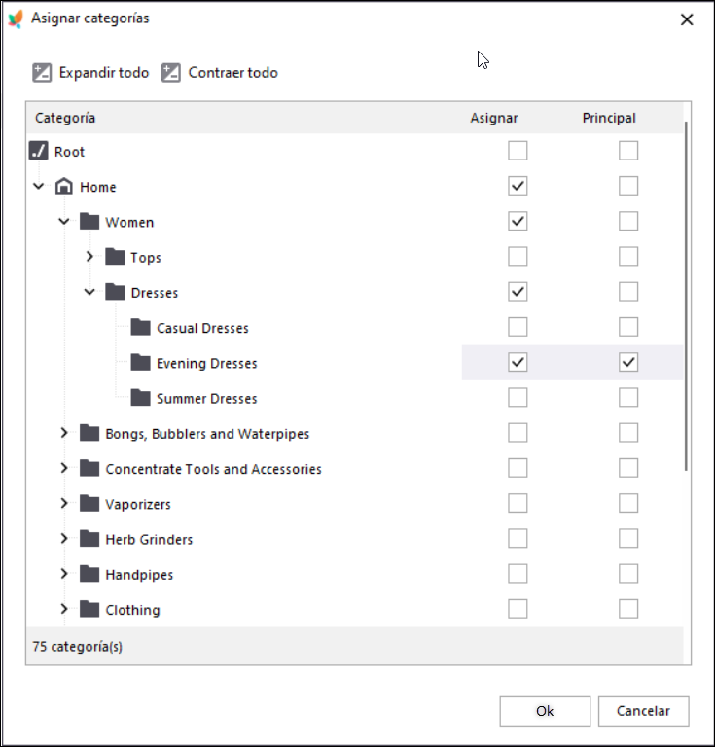715x747 pixels.
Task: Uncheck Asignar for Evening Dresses
Action: pyautogui.click(x=518, y=363)
